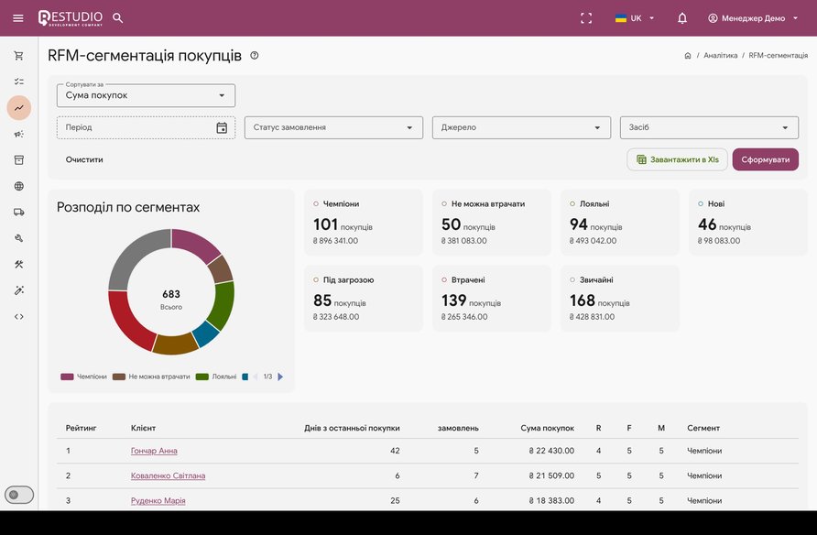Click the search magnifier icon
Image resolution: width=817 pixels, height=535 pixels.
click(x=118, y=18)
